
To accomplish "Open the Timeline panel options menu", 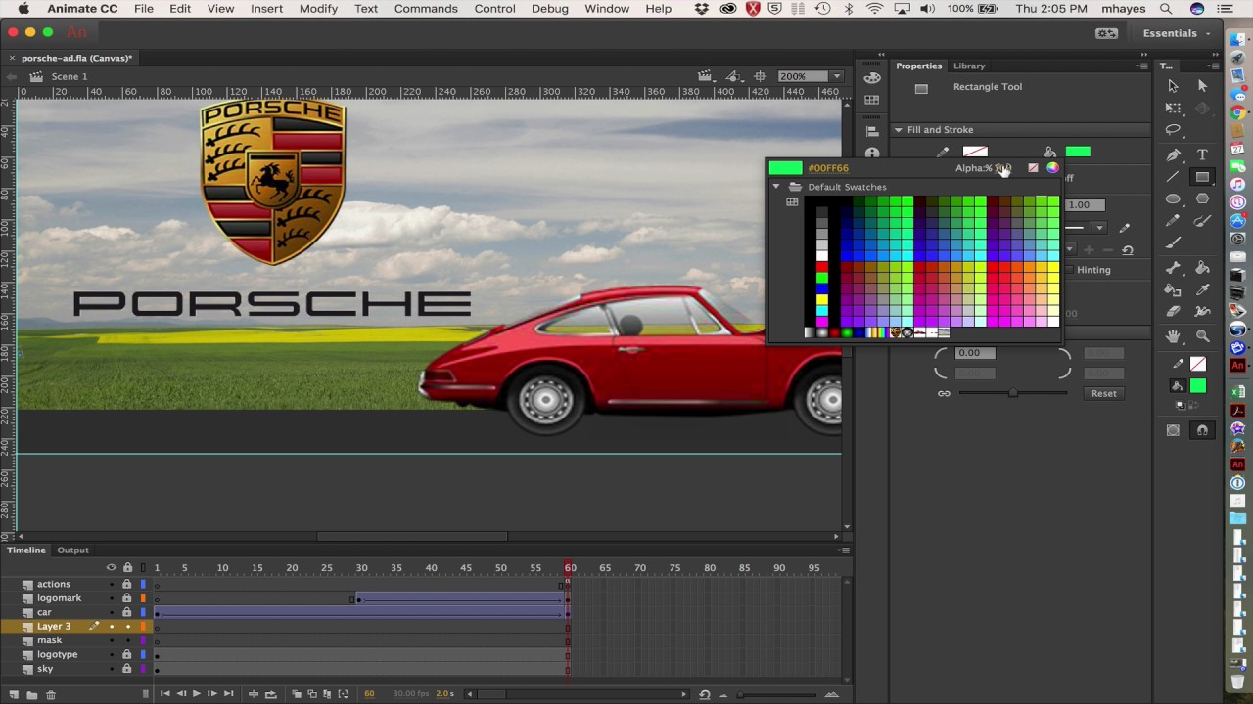I will 843,550.
